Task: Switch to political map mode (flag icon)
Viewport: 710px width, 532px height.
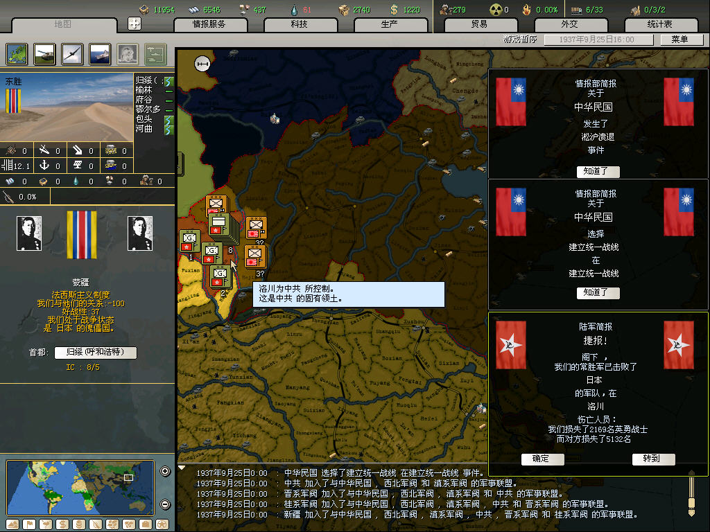Action: point(29,524)
